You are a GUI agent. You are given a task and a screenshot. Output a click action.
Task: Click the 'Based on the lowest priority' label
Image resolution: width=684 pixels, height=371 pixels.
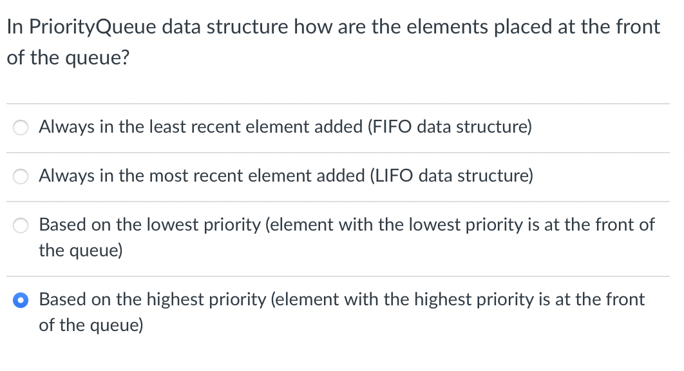pos(149,225)
